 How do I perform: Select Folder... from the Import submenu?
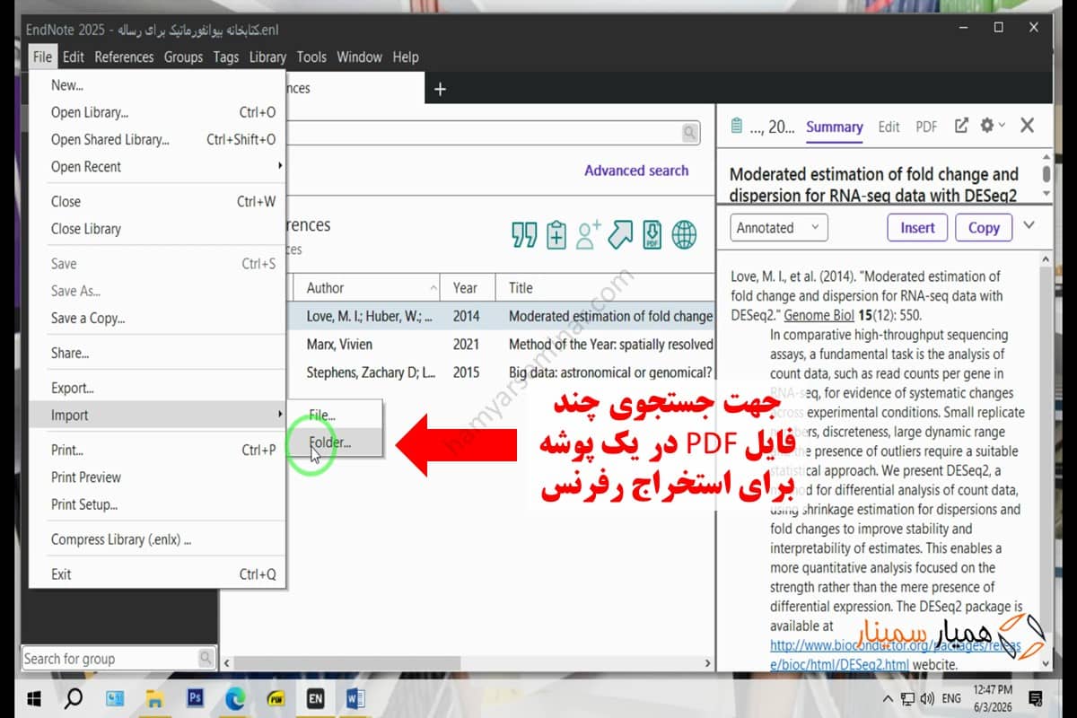pyautogui.click(x=335, y=442)
